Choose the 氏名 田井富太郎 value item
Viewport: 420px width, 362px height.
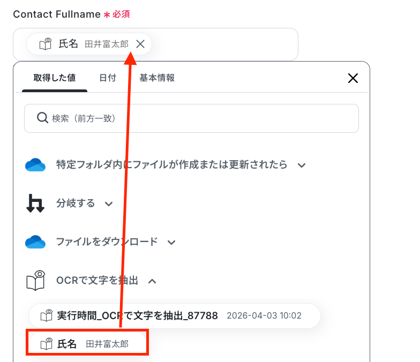88,344
